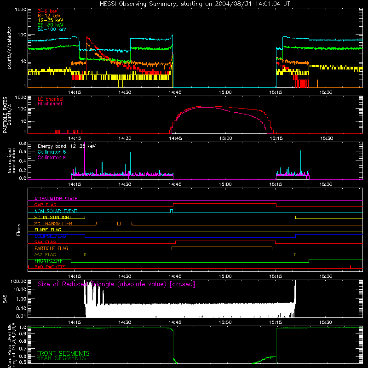Click the 'BAD PACKETS' flag label
This screenshot has width=368, height=368.
[50, 267]
